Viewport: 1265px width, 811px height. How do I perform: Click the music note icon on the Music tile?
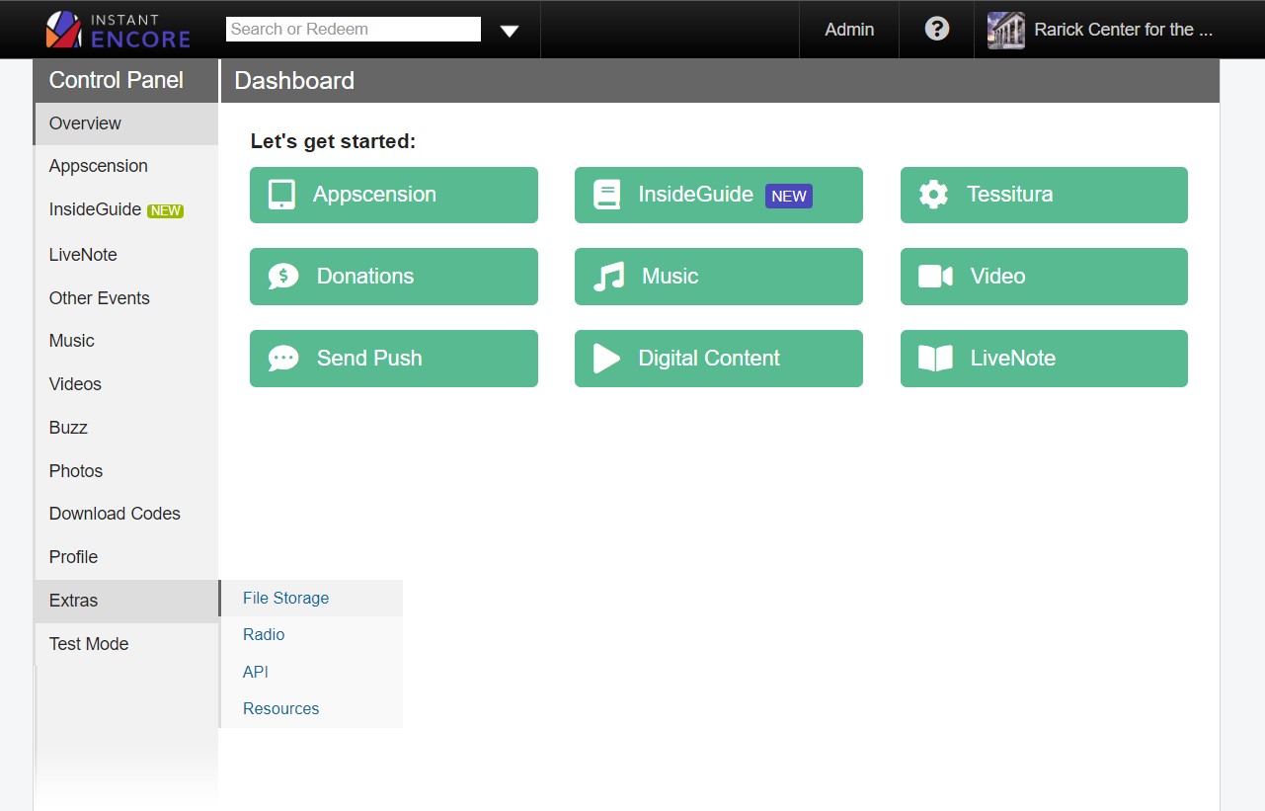point(608,277)
